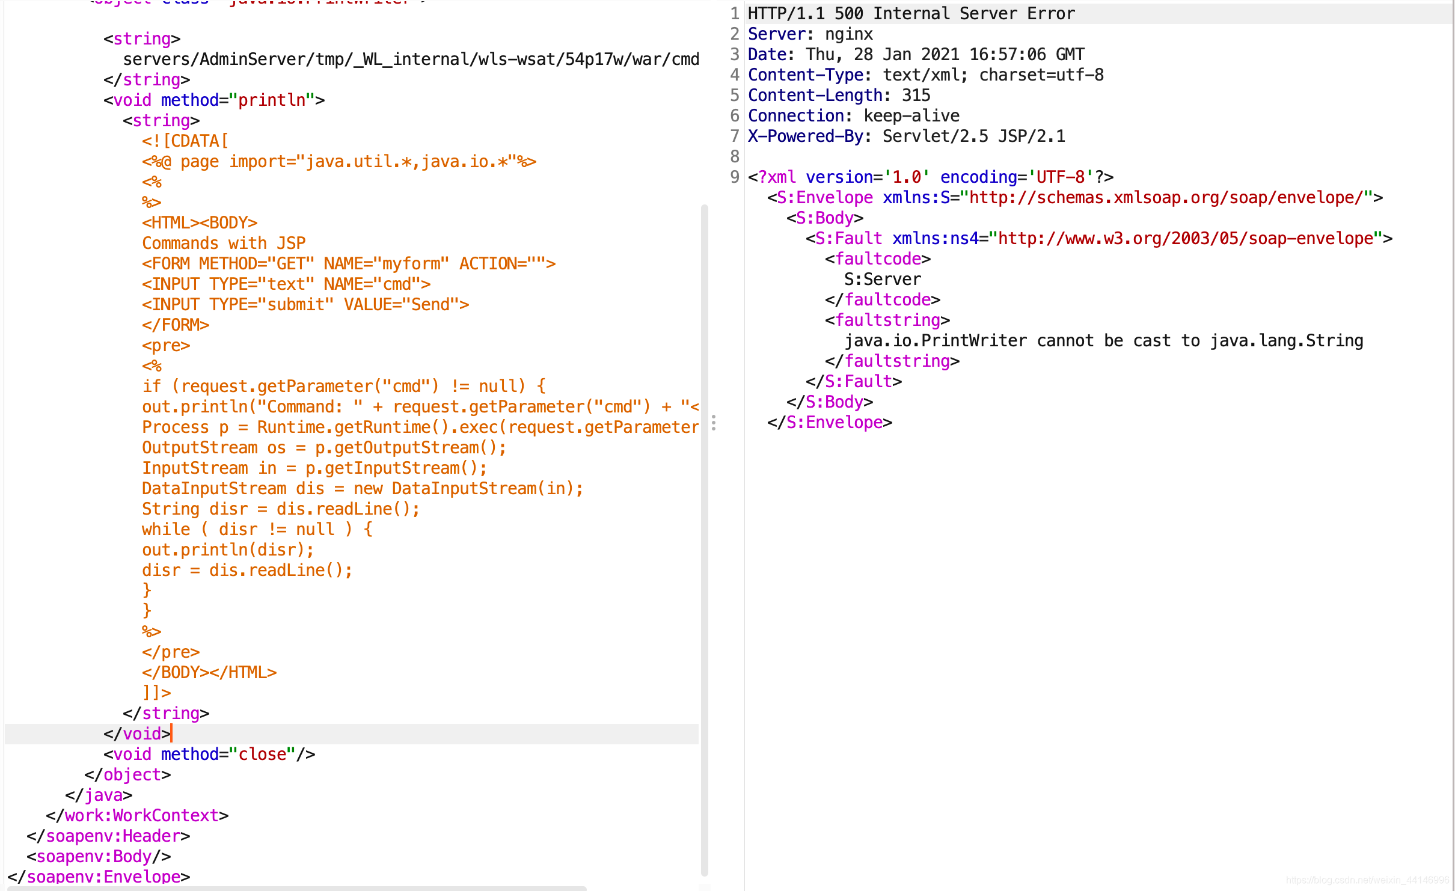Screen dimensions: 1455x891
Task: Click the '<HTML><BODY>' payload line
Action: [199, 222]
